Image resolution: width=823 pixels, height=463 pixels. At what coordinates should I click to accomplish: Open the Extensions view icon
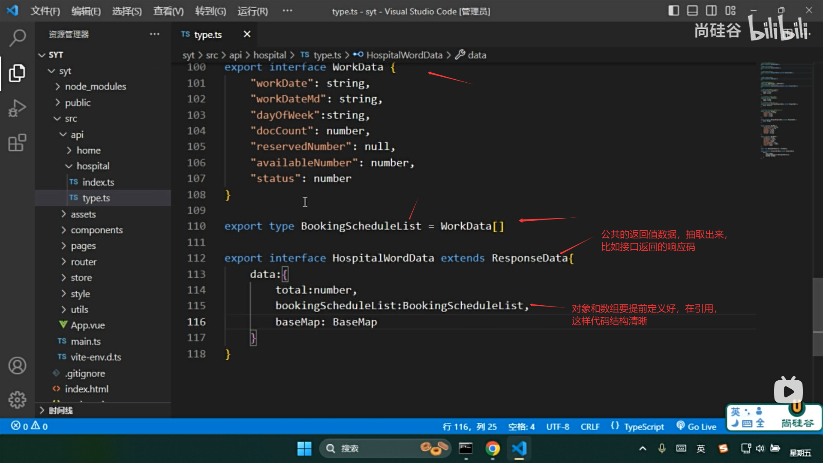pos(17,143)
